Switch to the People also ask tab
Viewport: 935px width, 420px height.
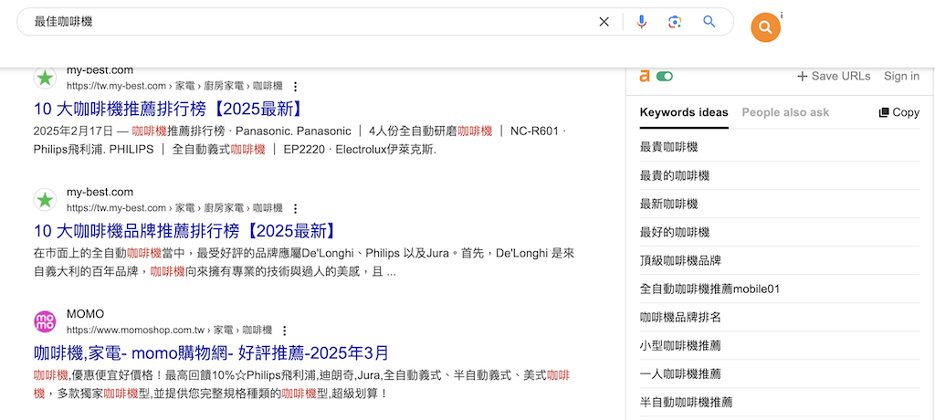[x=785, y=112]
